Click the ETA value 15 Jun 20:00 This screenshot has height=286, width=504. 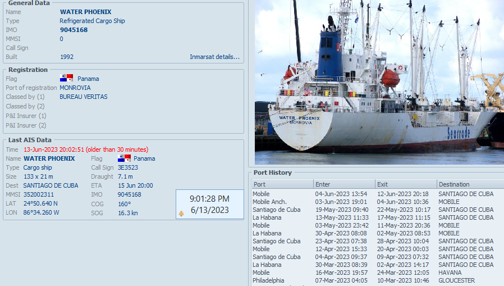(x=135, y=185)
